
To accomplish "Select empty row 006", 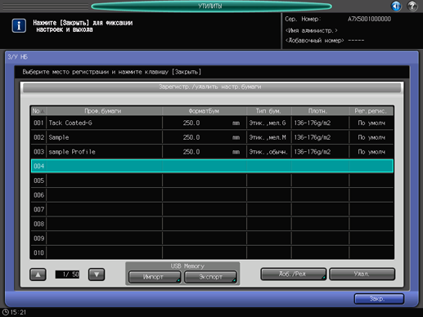I will 212,195.
